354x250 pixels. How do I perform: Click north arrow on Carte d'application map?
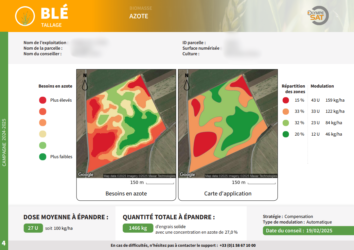point(186,82)
